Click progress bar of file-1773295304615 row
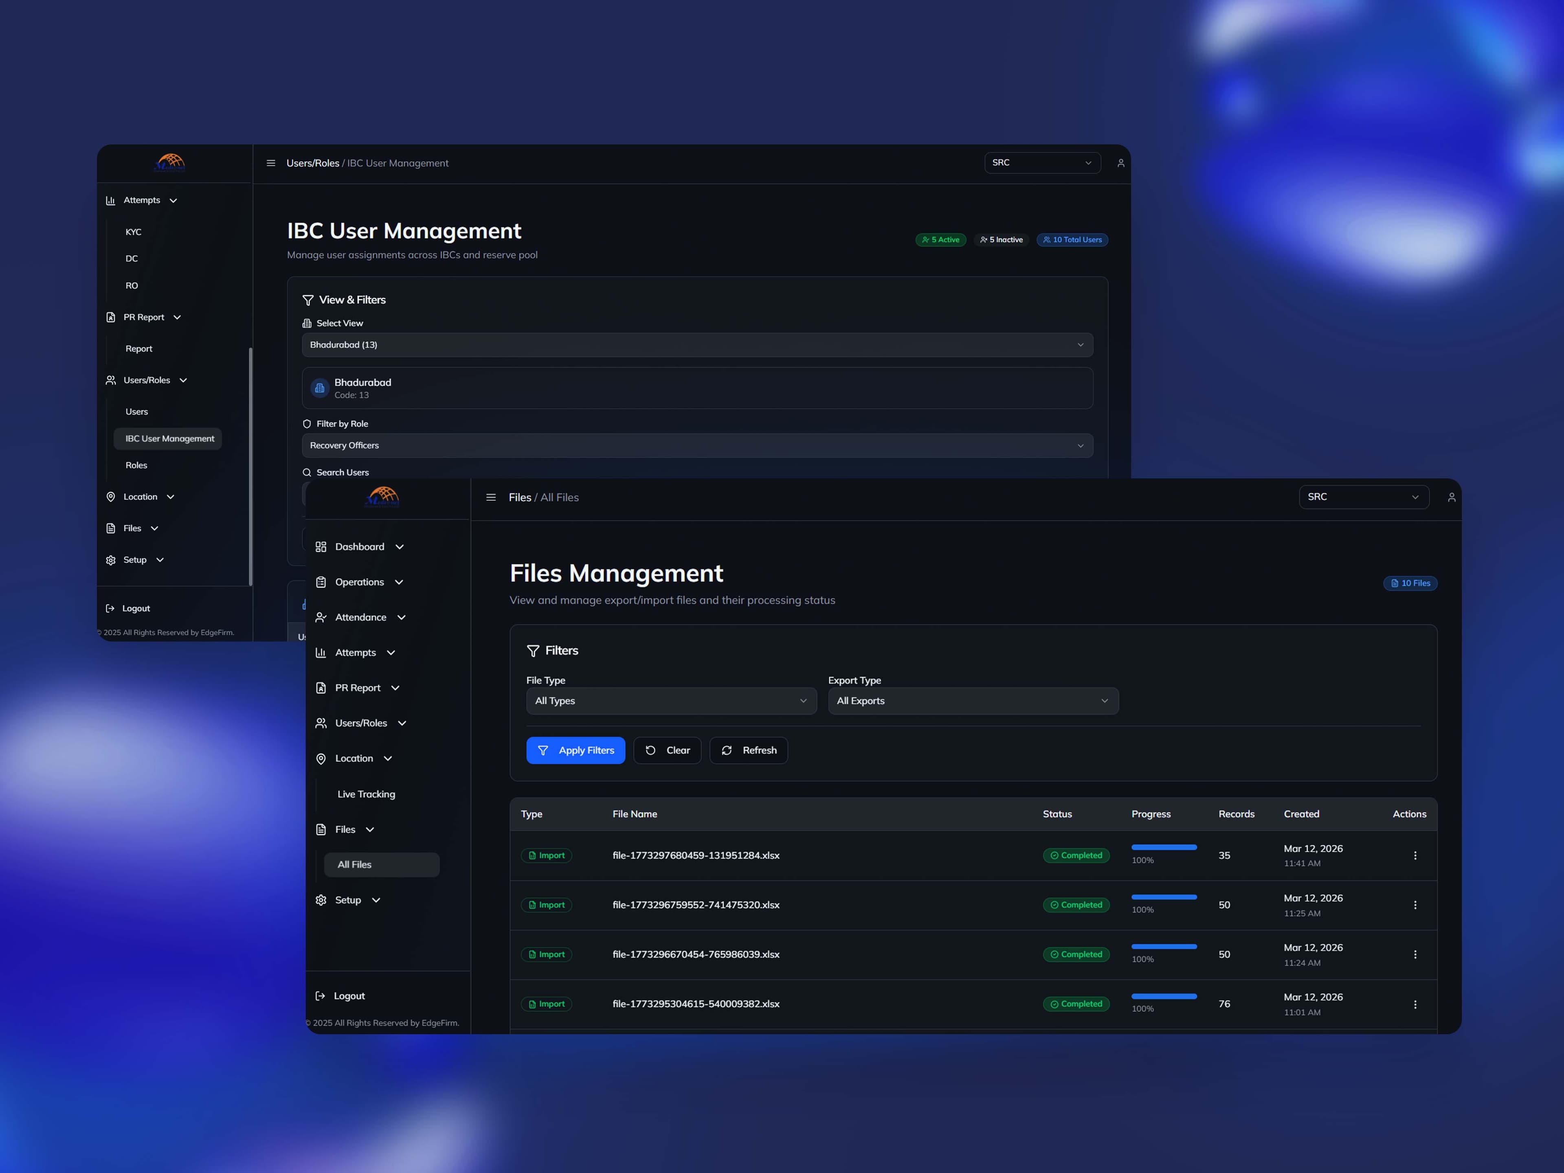The width and height of the screenshot is (1564, 1173). tap(1164, 996)
